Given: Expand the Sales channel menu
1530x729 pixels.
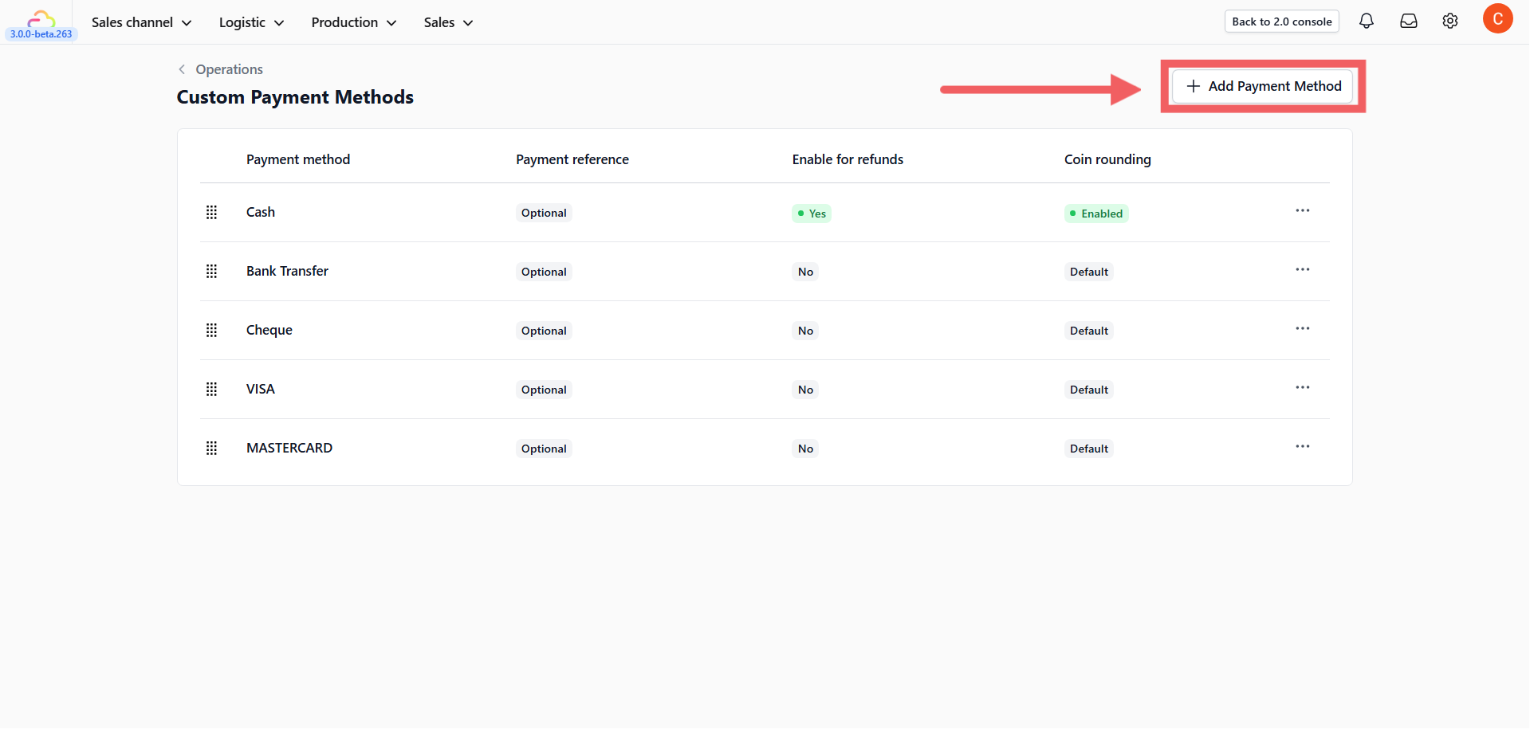Looking at the screenshot, I should coord(141,22).
